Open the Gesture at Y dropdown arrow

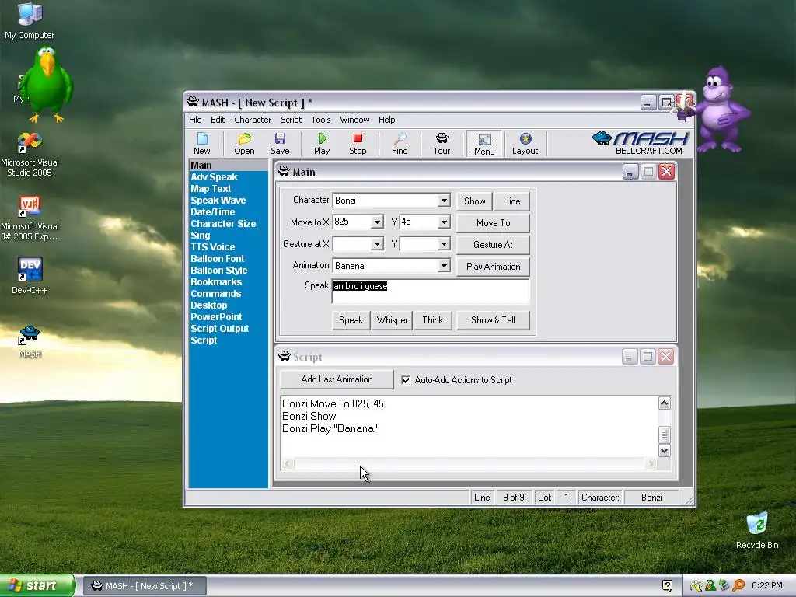coord(444,244)
